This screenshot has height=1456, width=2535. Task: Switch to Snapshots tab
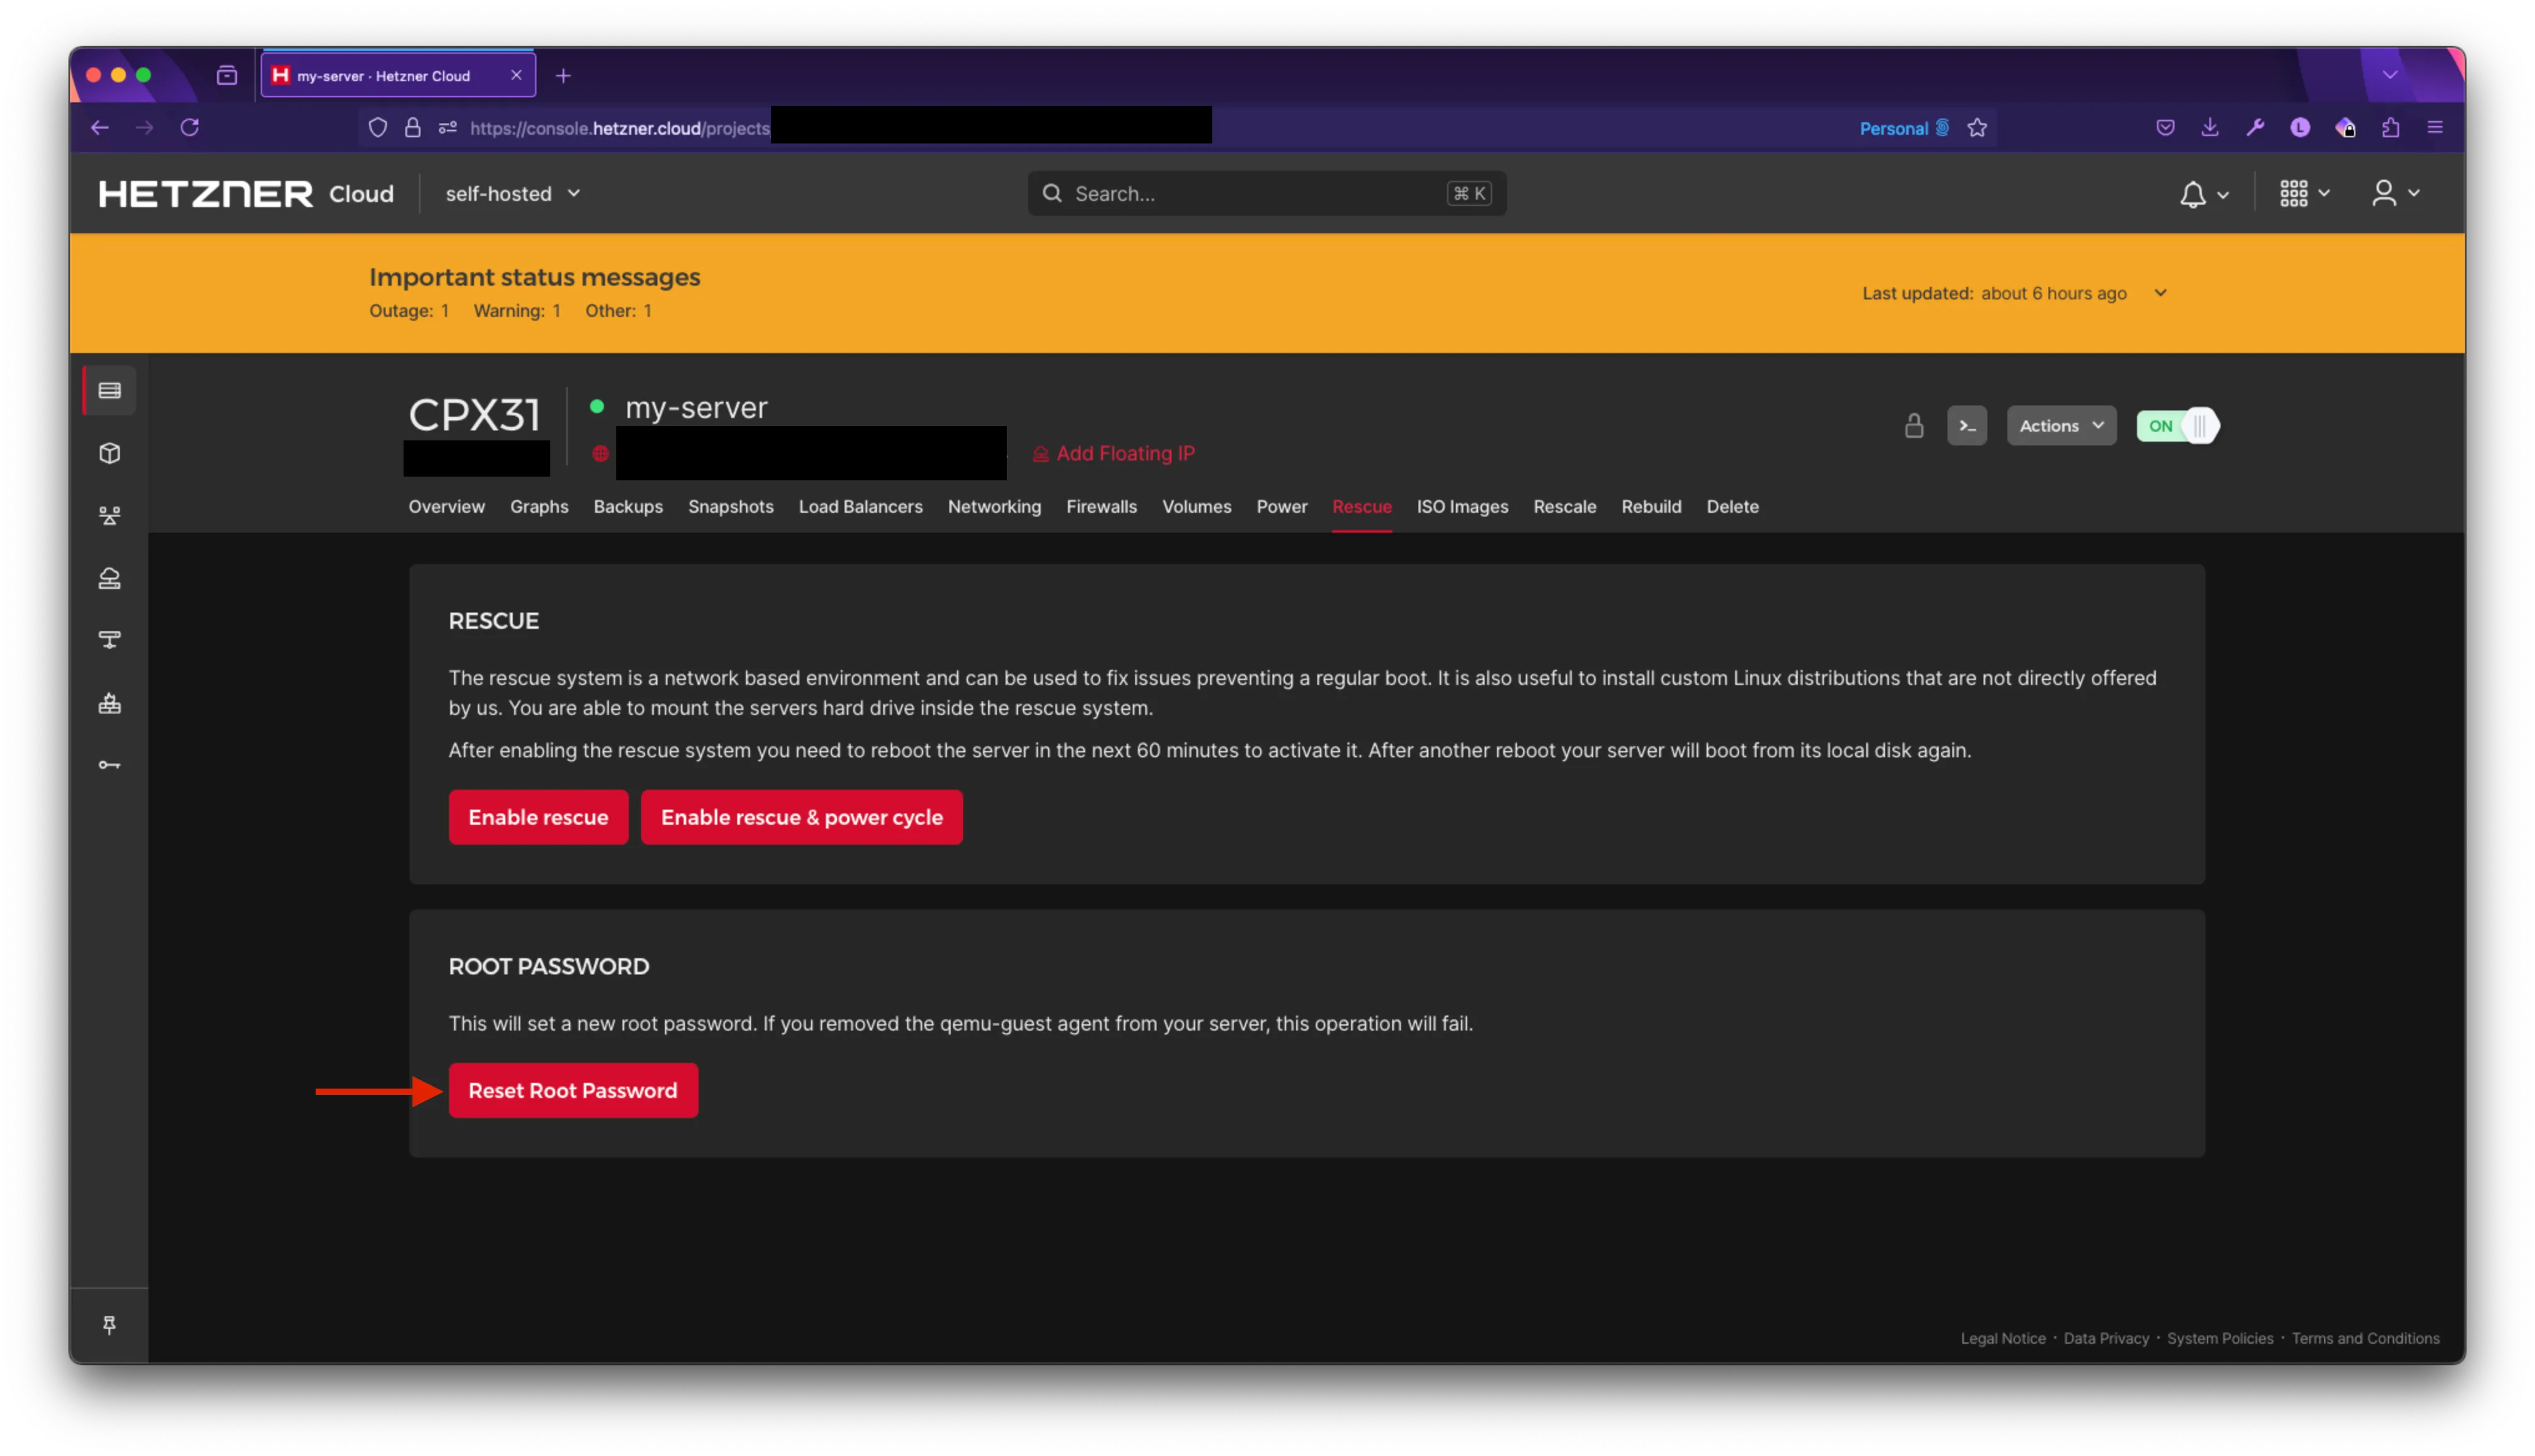tap(730, 507)
